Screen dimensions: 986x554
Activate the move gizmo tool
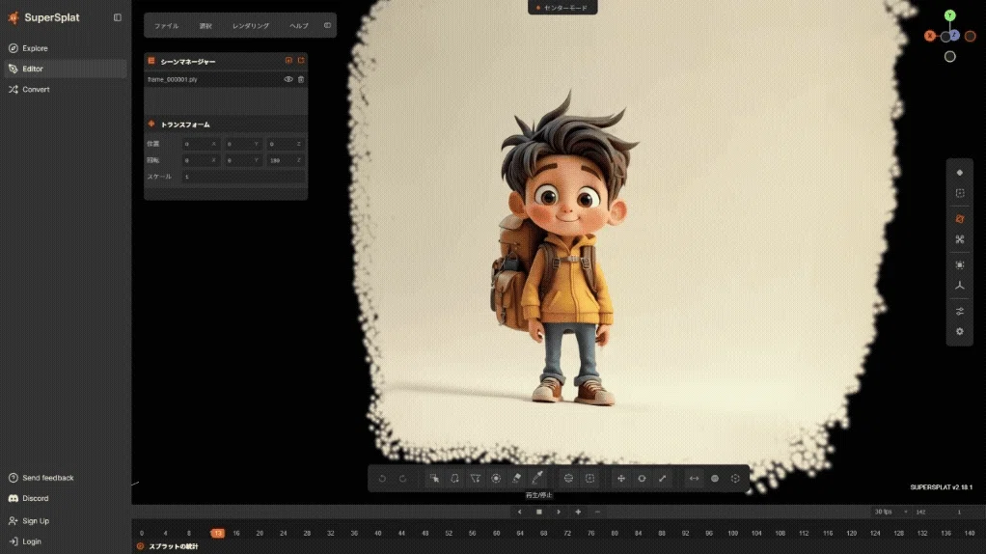621,479
